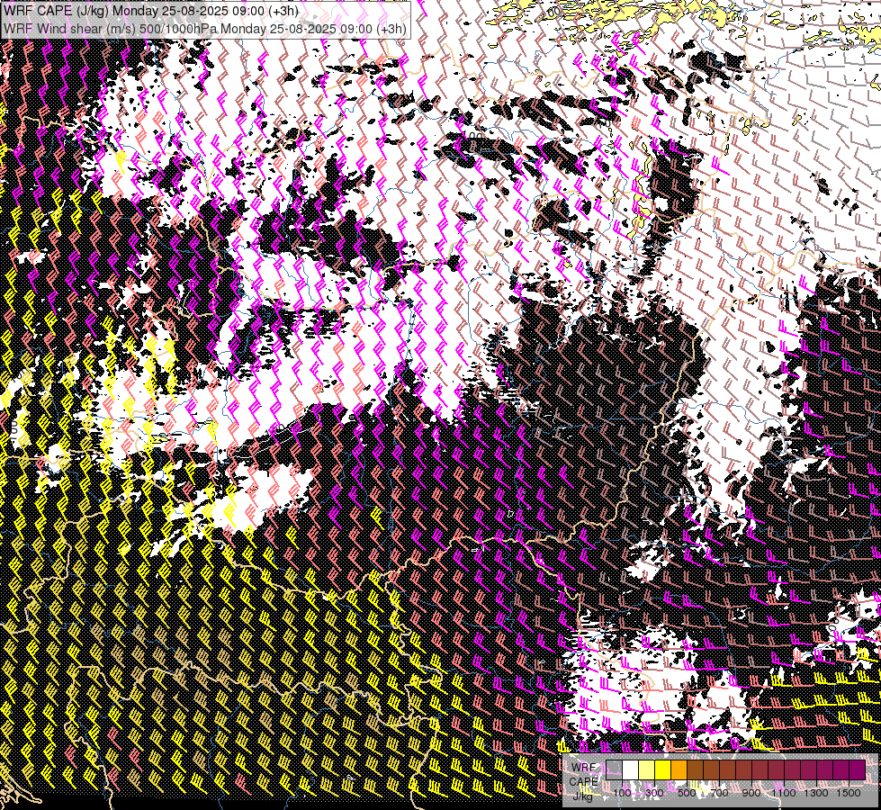The image size is (881, 810).
Task: Click the pale yellow CAPE legend swatch
Action: point(647,769)
